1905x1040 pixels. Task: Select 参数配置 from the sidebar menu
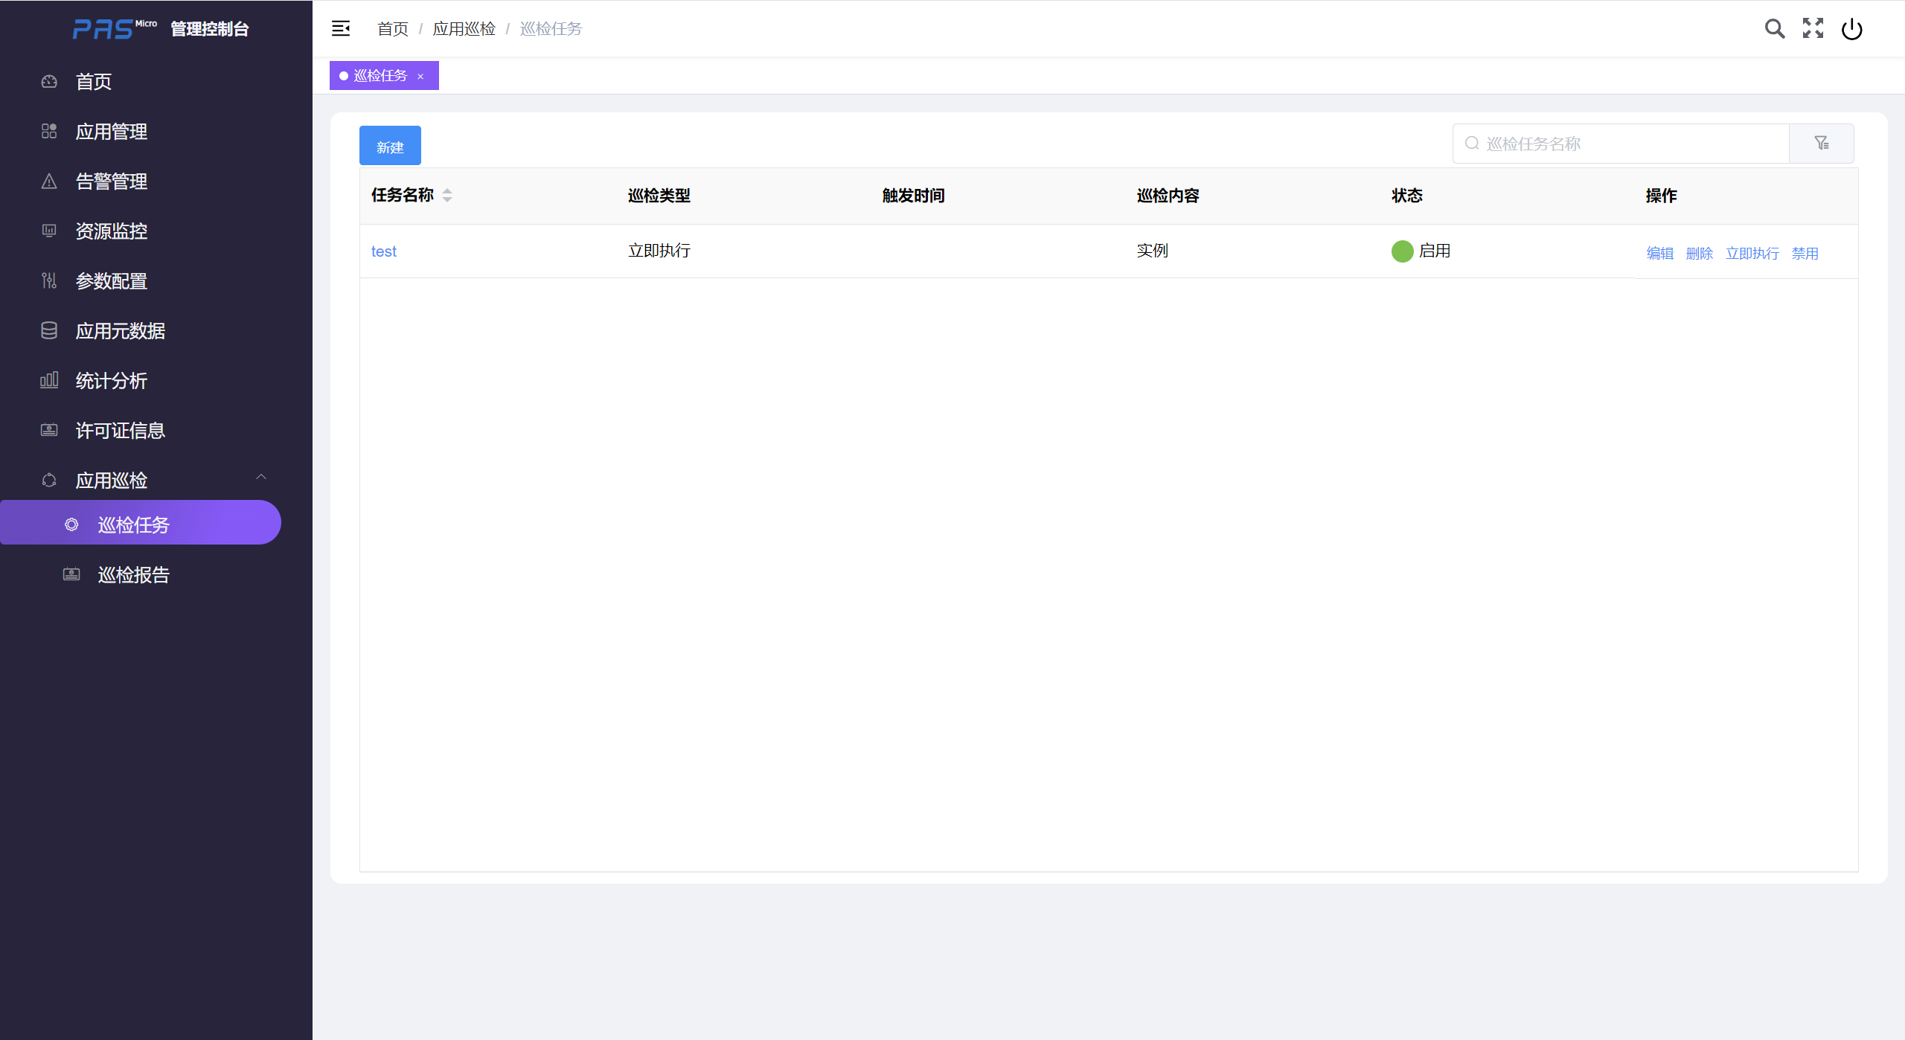(x=112, y=281)
